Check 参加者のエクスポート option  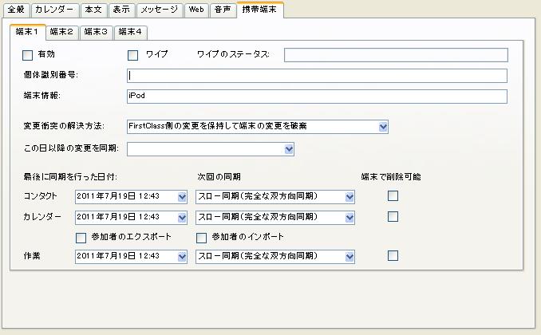coord(81,238)
